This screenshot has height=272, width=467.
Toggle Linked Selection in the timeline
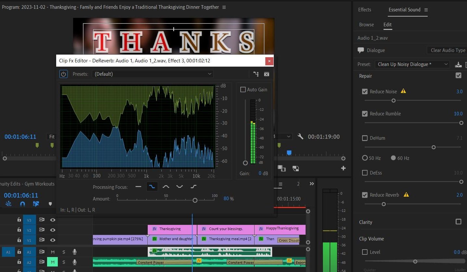coord(36,204)
